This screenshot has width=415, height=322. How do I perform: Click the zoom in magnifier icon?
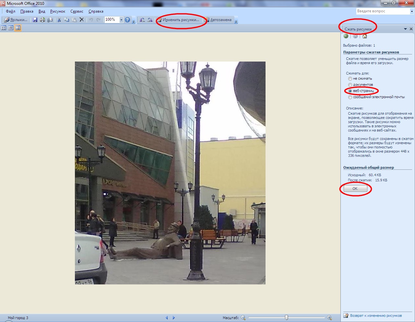point(329,318)
